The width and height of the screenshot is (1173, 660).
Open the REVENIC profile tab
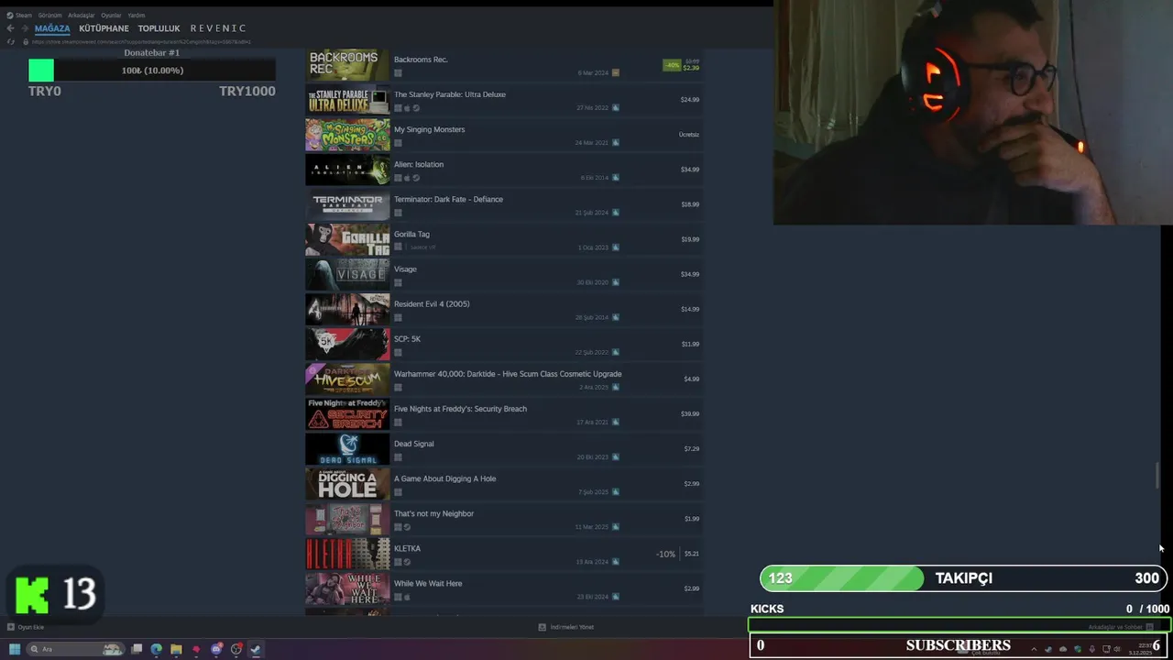coord(218,28)
